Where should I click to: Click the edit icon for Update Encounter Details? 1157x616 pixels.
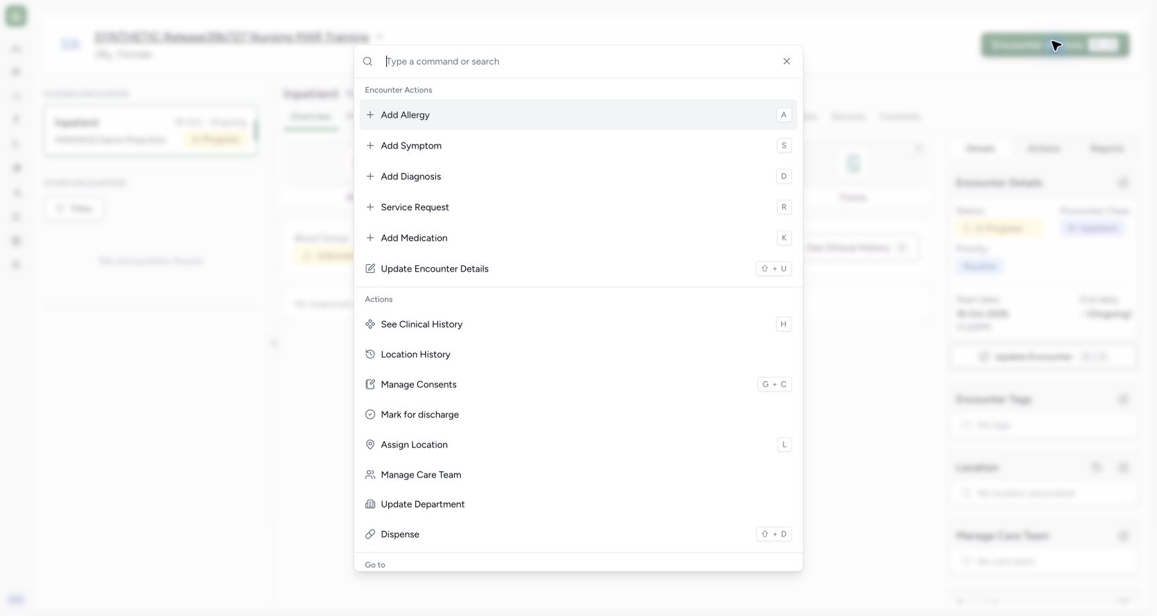(370, 269)
